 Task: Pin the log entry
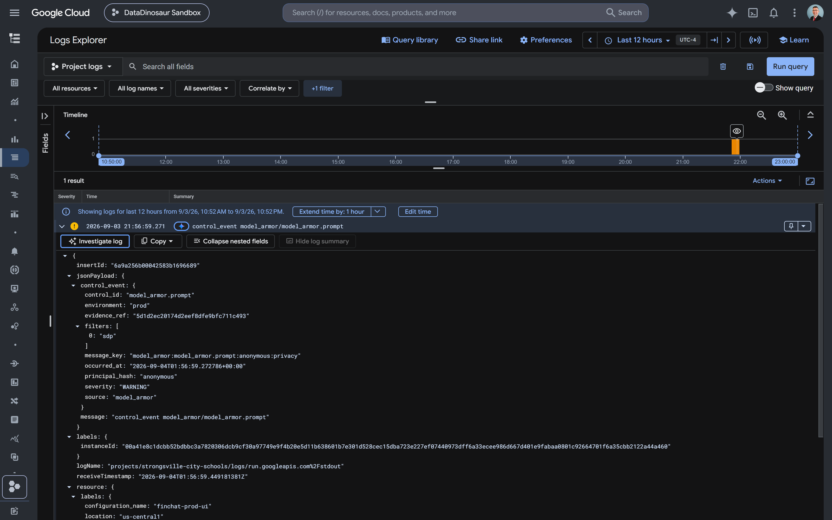tap(791, 226)
